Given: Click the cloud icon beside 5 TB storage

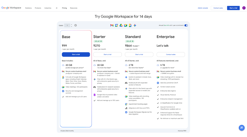Looking at the screenshot, I should [158, 65].
